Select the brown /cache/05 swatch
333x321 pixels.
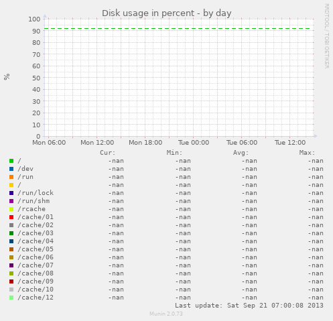(11, 249)
